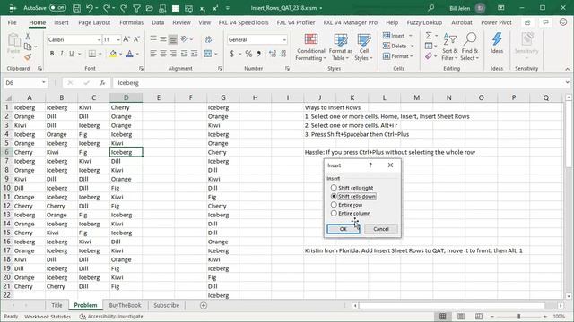
Task: Select the Shift cells down option
Action: pyautogui.click(x=353, y=197)
